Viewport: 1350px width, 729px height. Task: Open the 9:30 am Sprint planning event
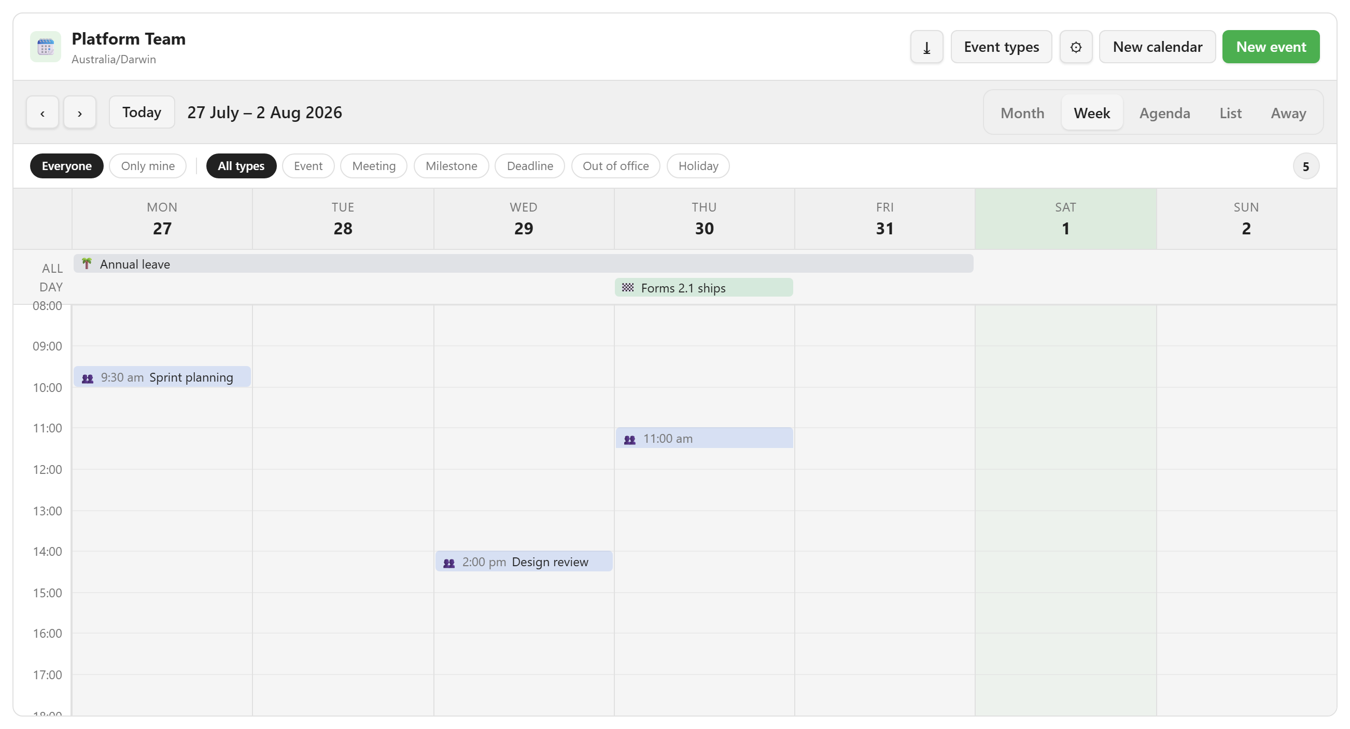pyautogui.click(x=162, y=377)
